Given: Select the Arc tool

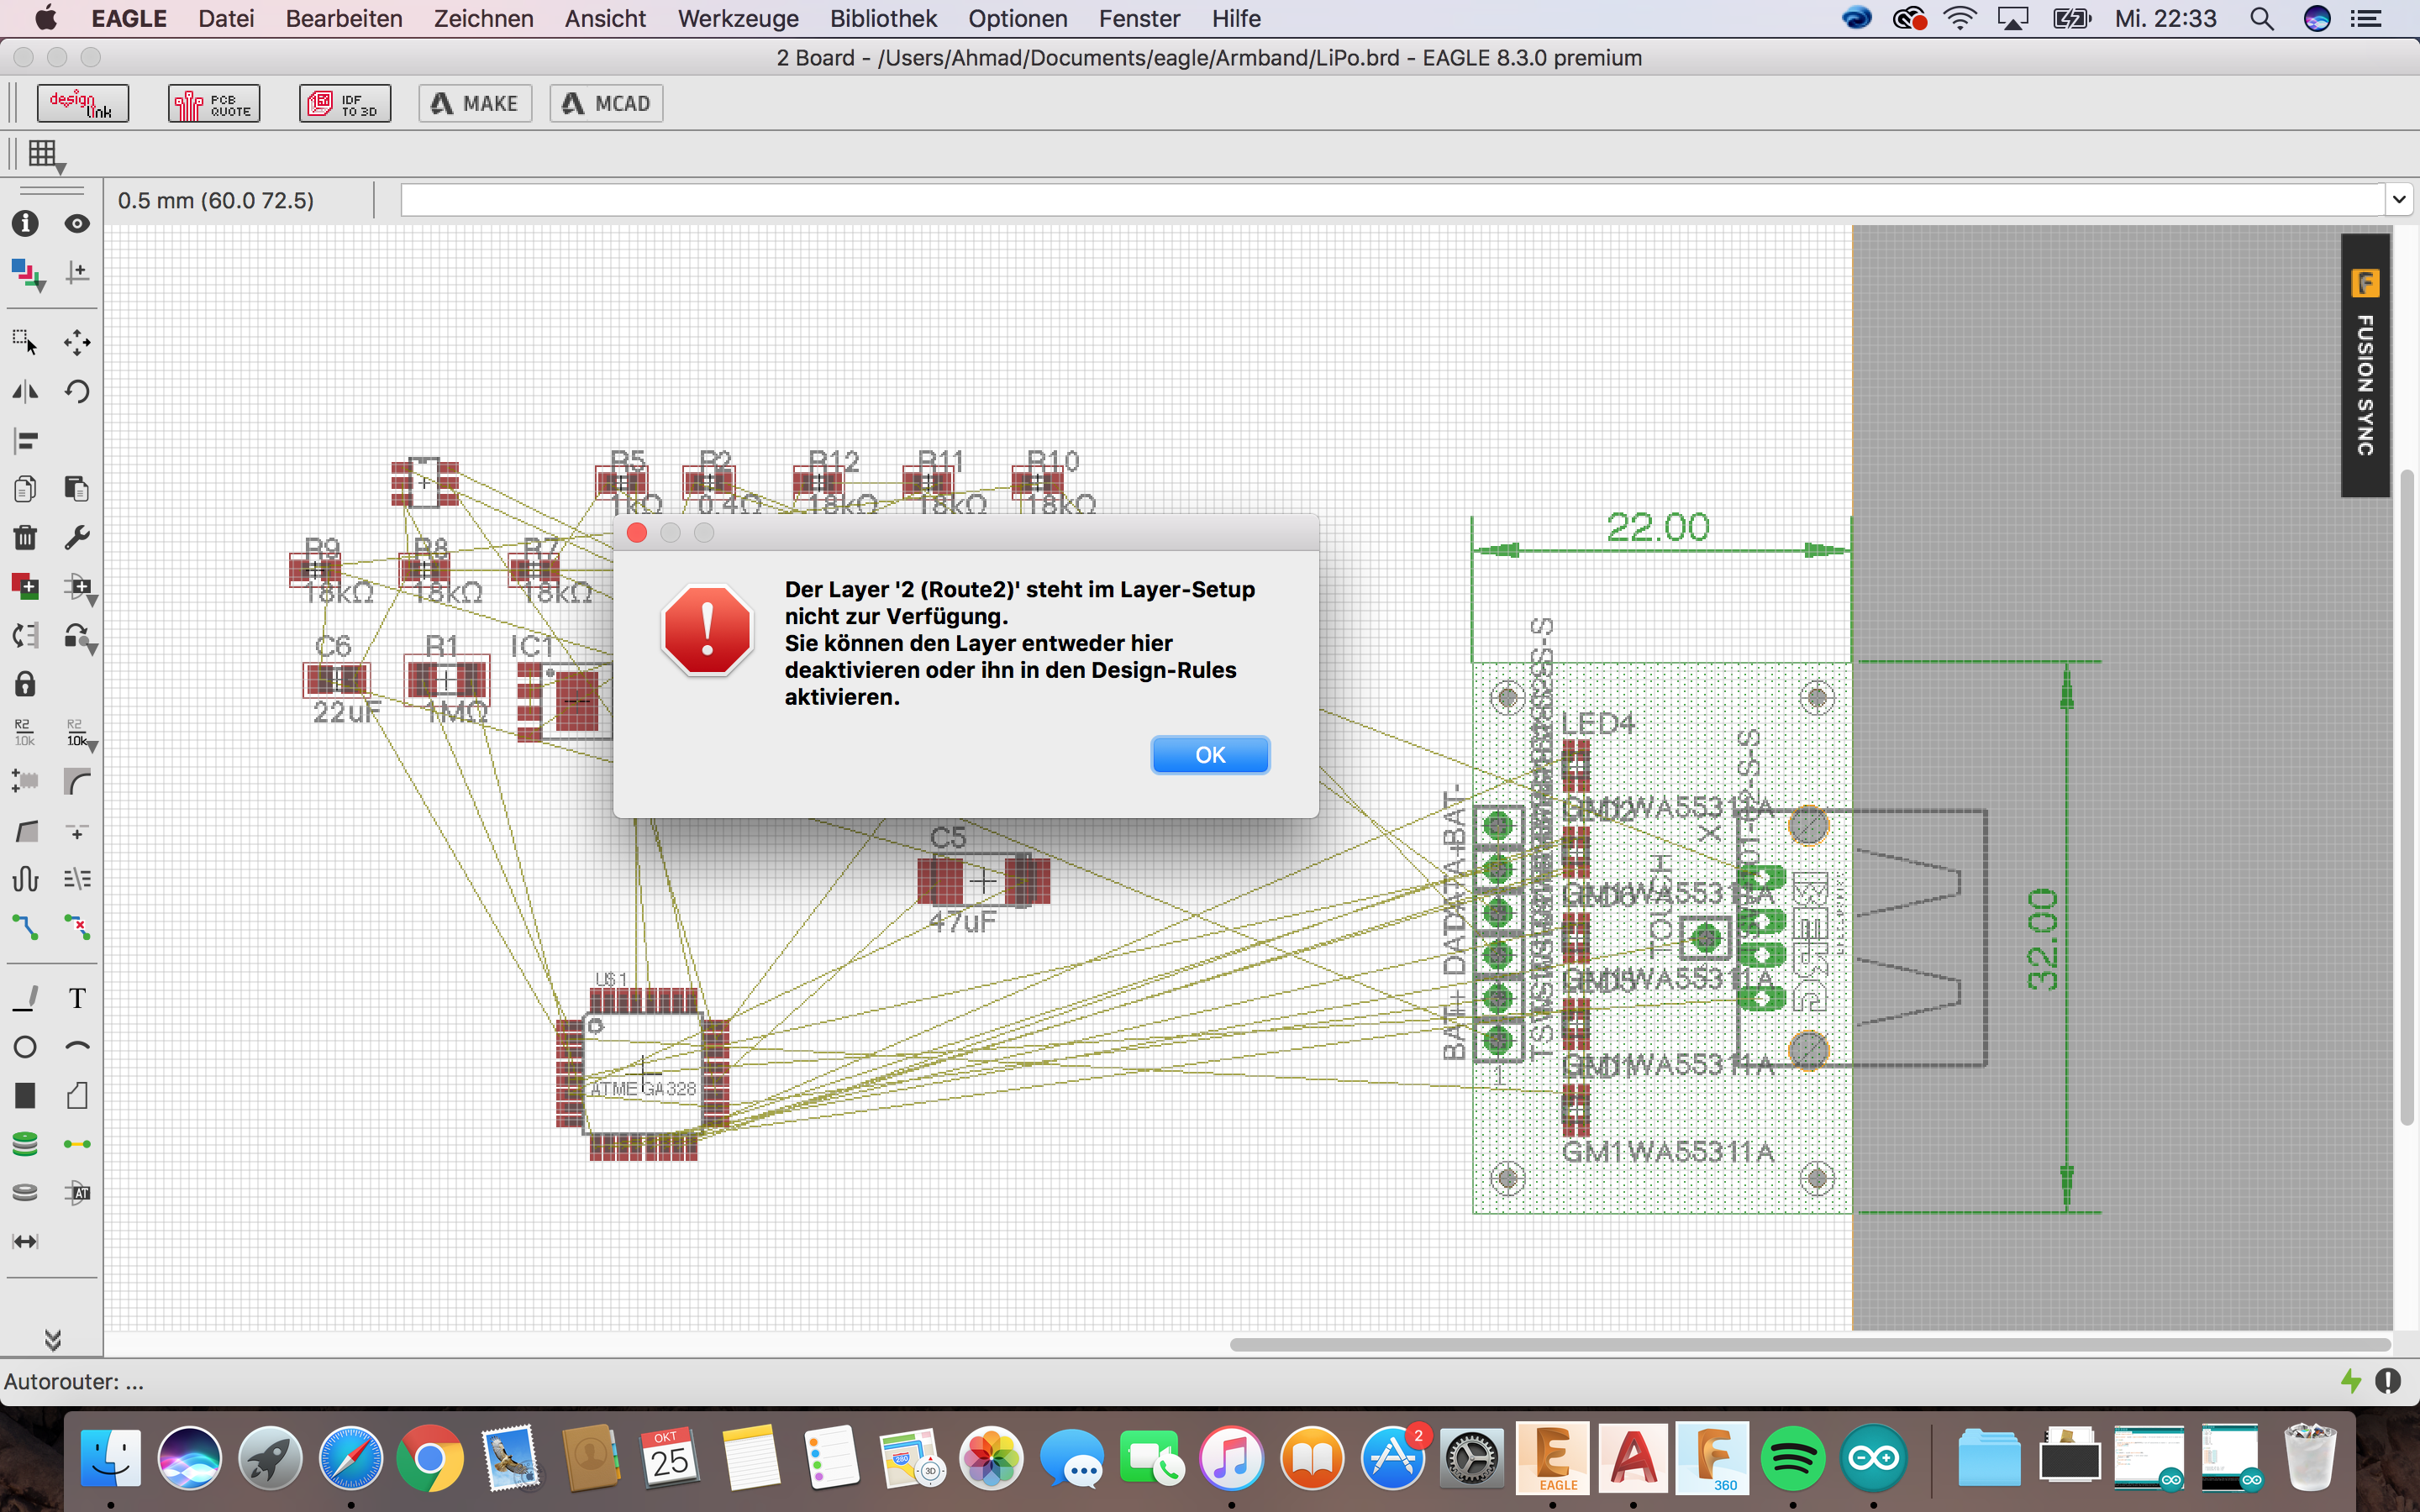Looking at the screenshot, I should click(77, 1047).
